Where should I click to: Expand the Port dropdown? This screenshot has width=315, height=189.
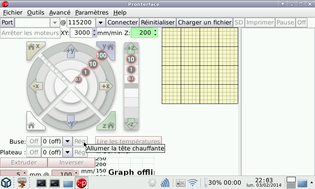click(54, 22)
